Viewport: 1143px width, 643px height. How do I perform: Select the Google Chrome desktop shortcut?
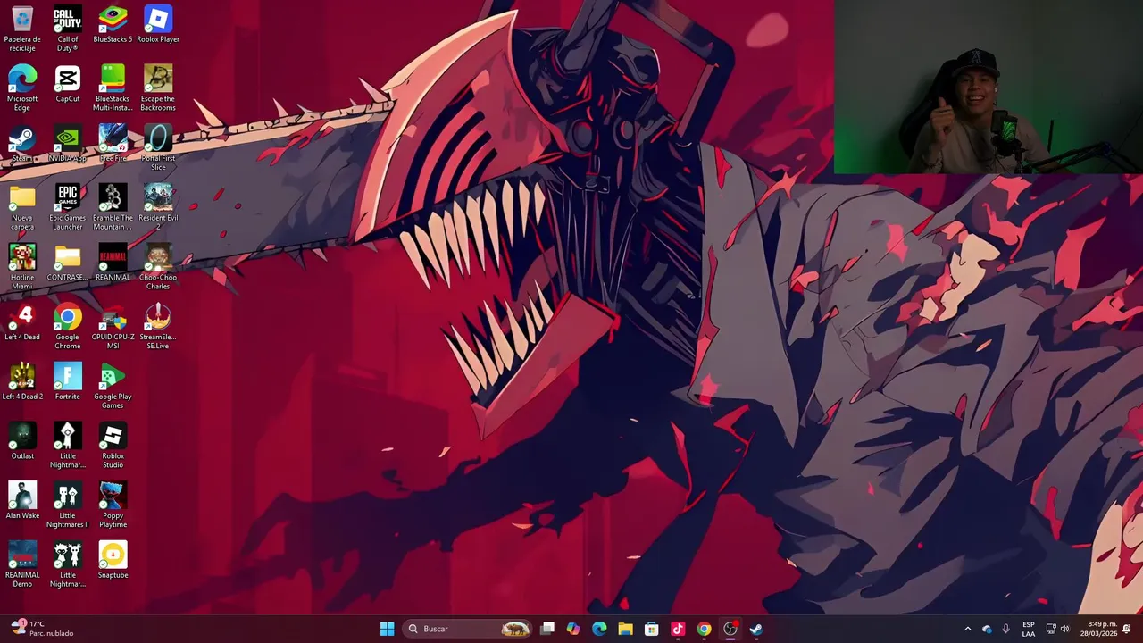(68, 326)
